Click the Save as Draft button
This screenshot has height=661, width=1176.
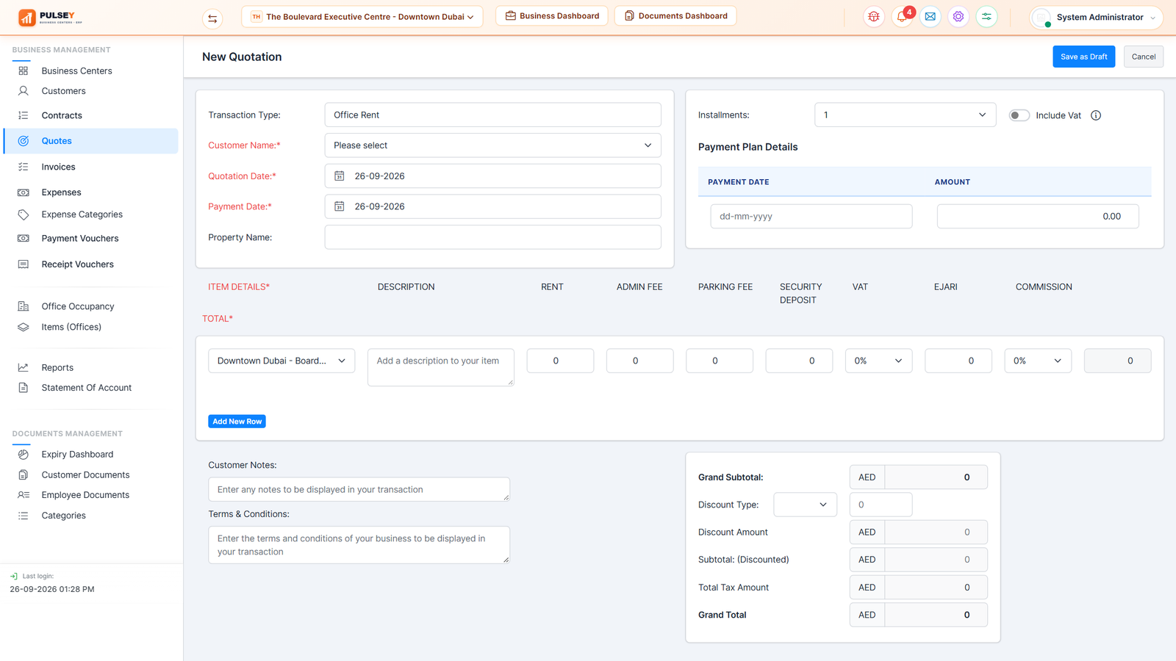click(1083, 57)
